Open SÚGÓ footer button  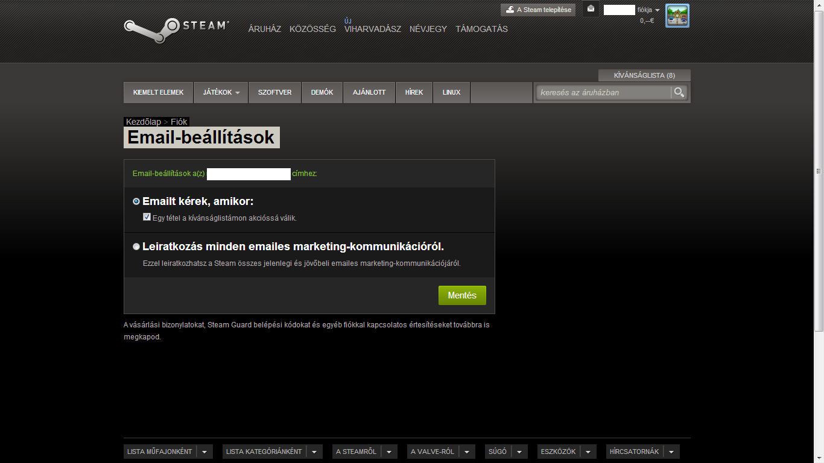click(x=498, y=452)
